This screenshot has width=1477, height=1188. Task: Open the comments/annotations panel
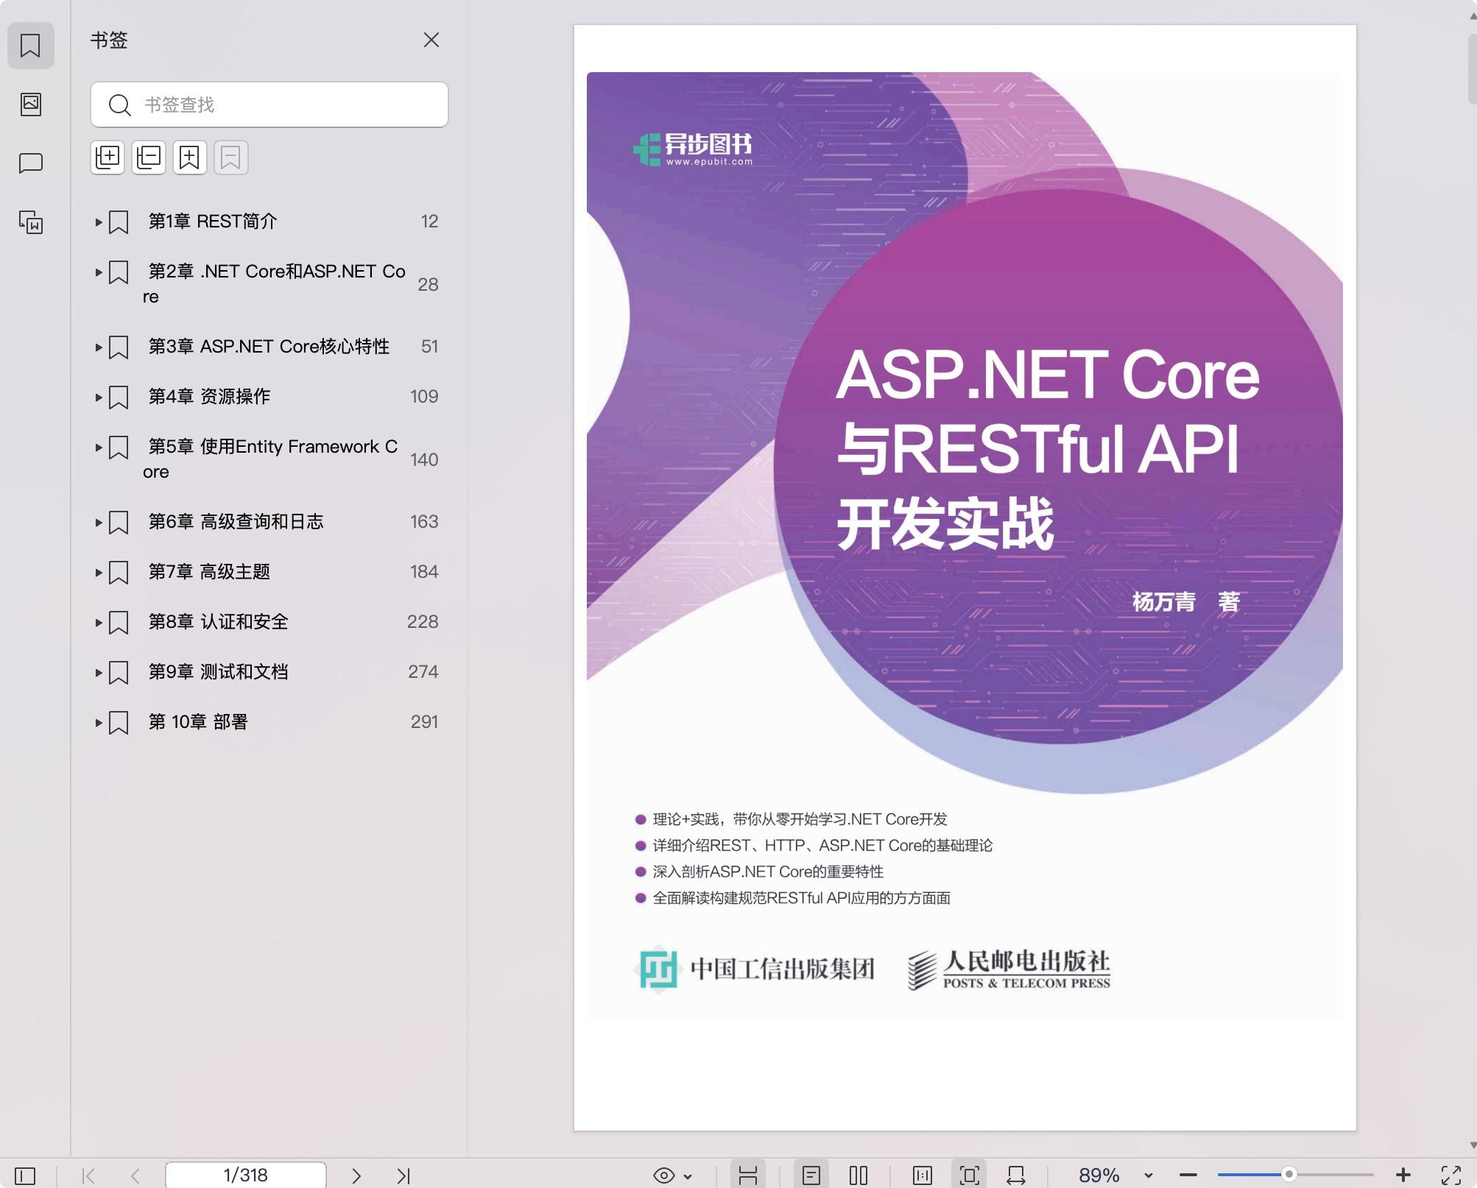tap(30, 163)
